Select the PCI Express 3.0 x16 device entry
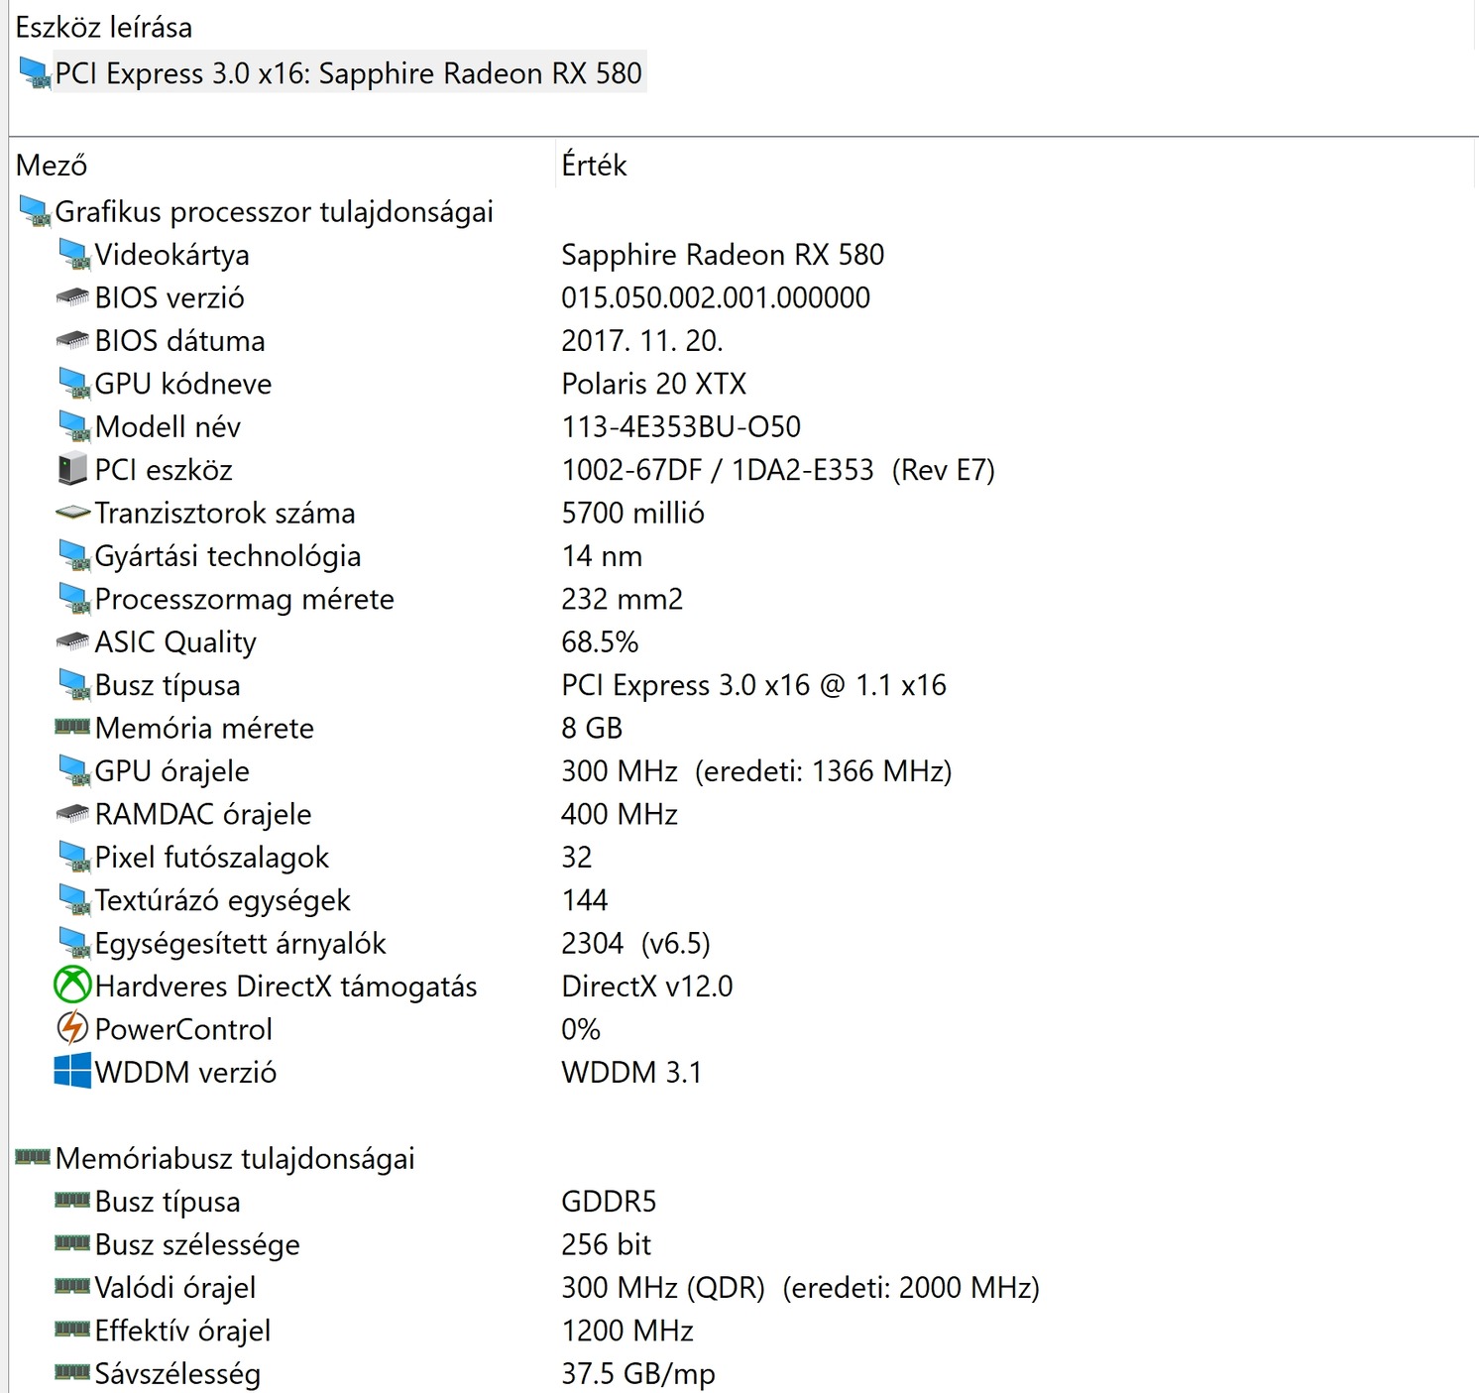1479x1393 pixels. coord(347,73)
